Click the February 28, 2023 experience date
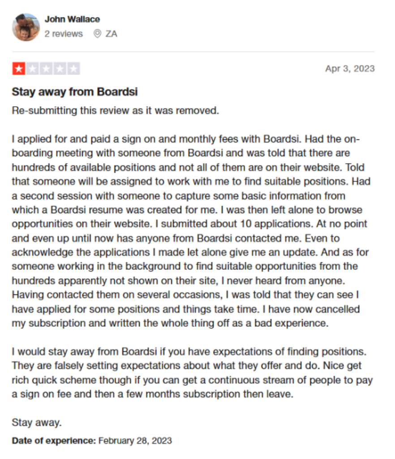395x459 pixels. [x=135, y=441]
